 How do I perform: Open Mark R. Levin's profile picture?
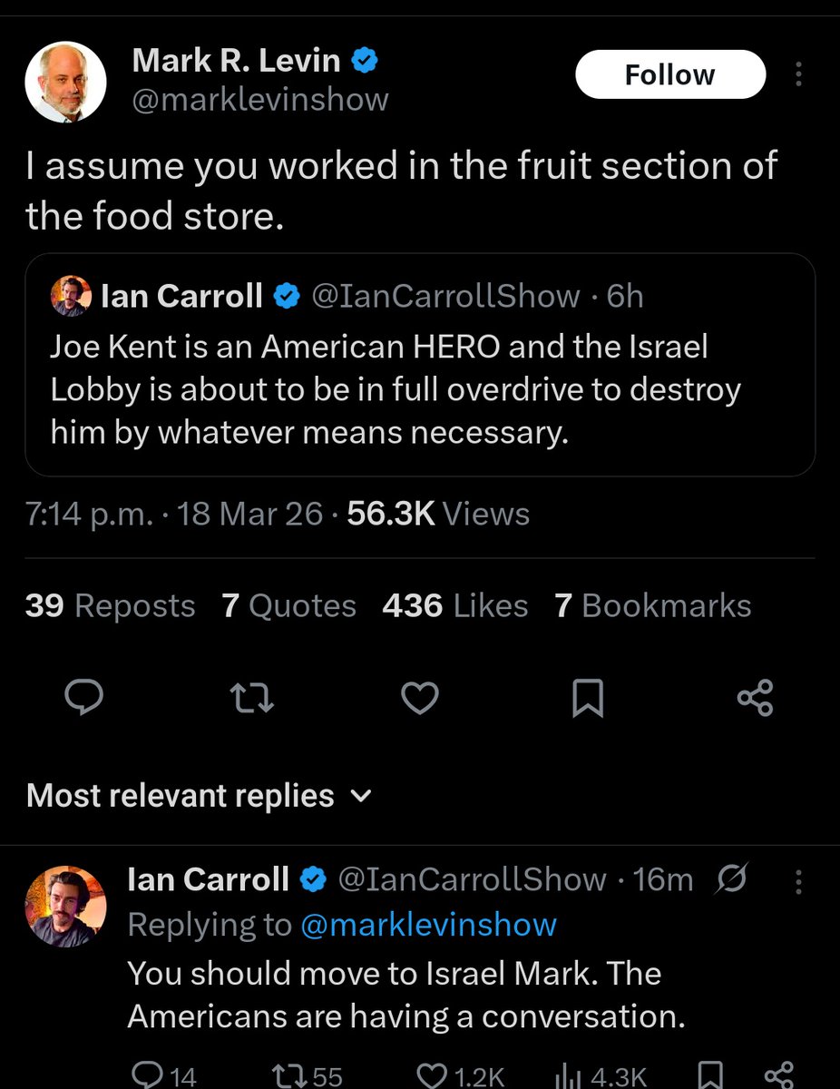66,83
